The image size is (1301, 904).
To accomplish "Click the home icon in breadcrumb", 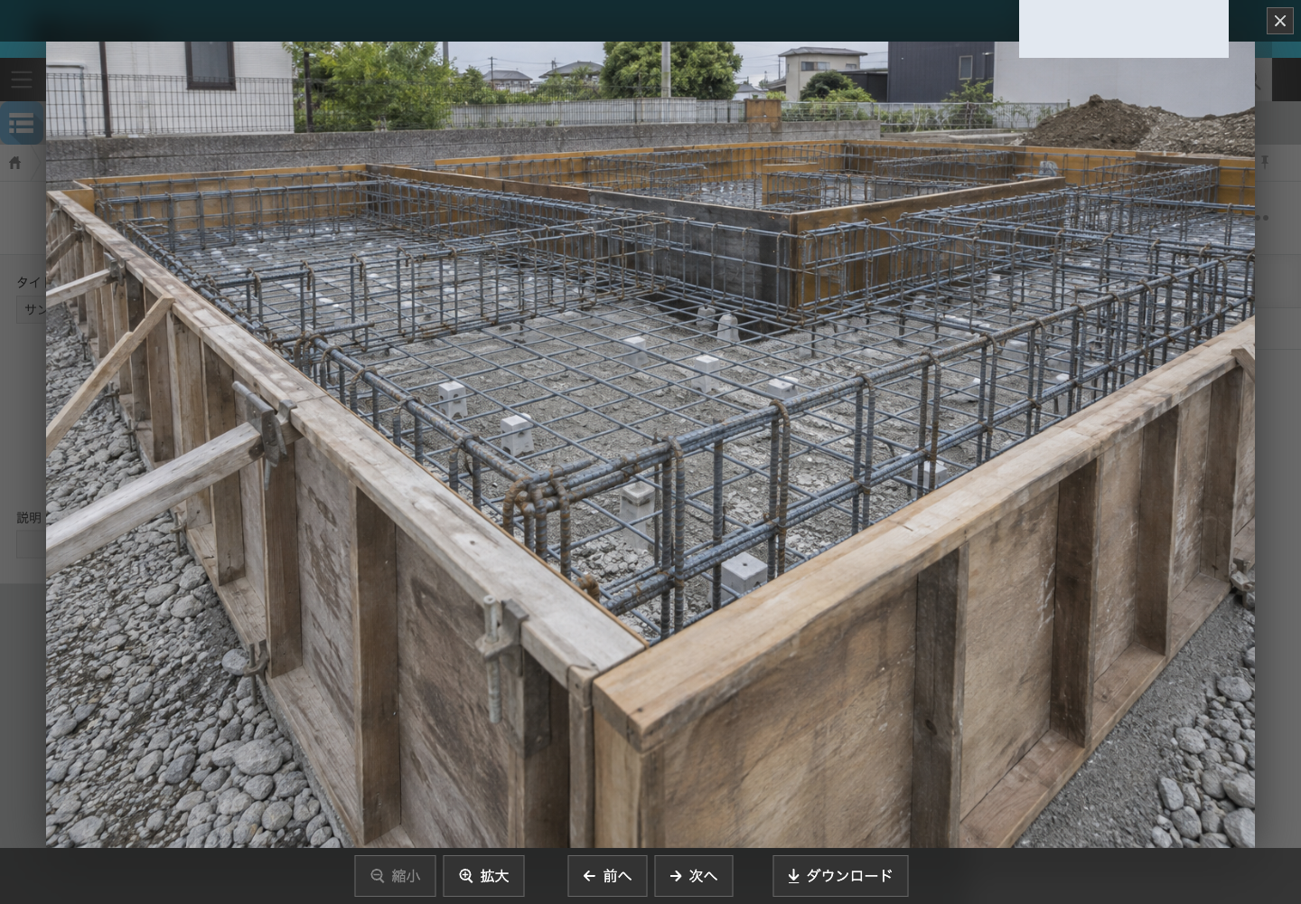I will pyautogui.click(x=14, y=163).
